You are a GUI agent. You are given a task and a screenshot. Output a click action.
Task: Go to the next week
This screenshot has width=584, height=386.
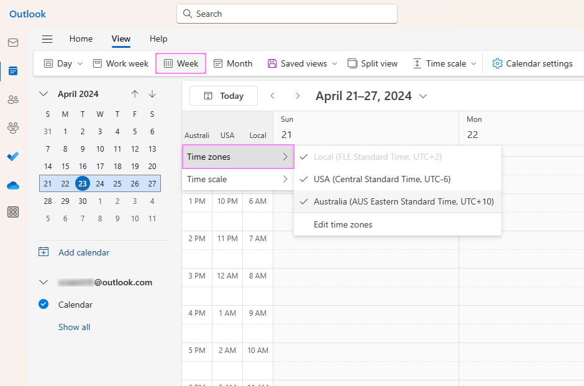pos(298,96)
